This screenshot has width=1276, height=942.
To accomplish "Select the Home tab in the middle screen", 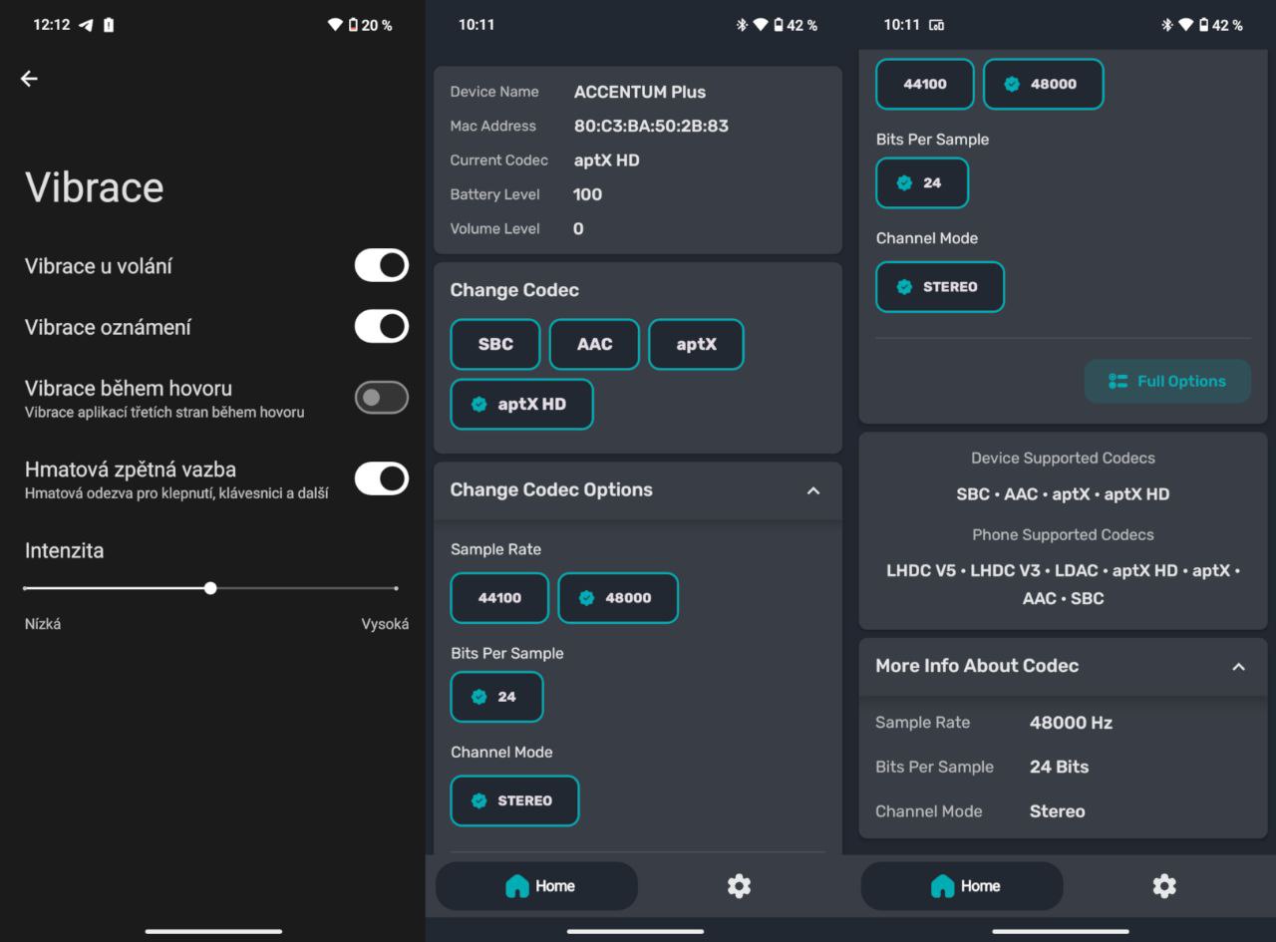I will [537, 885].
